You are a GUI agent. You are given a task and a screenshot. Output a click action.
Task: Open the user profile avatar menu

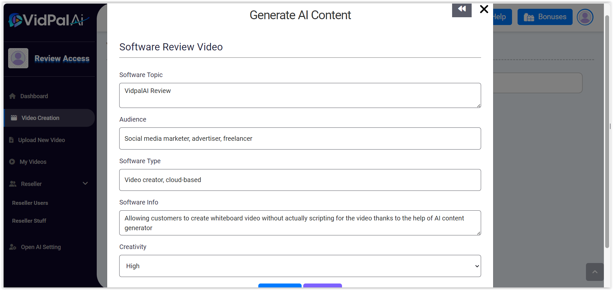[585, 17]
